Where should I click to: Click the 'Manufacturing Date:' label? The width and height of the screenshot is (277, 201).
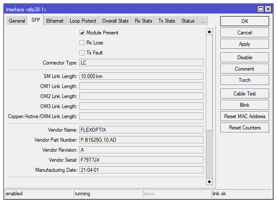(56, 170)
